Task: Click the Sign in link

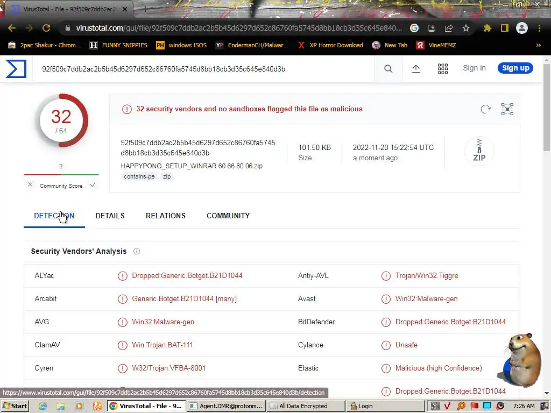Action: click(x=474, y=68)
